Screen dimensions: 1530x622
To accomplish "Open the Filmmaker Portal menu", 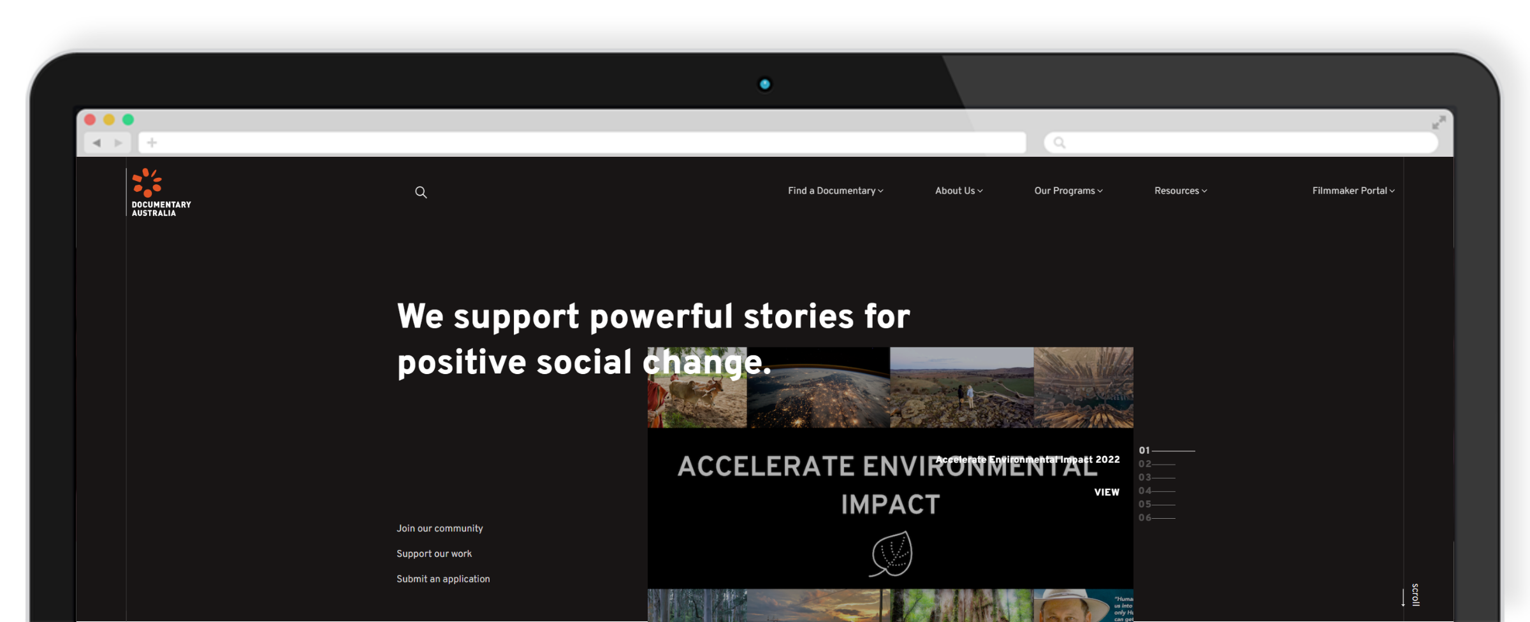I will (x=1353, y=191).
